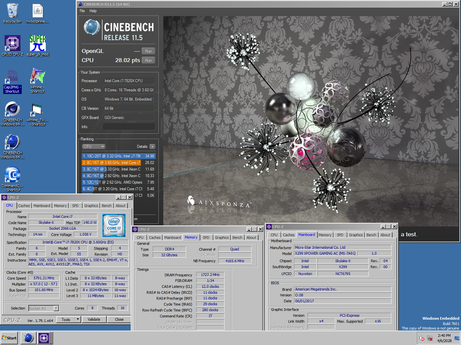Open Cap2PNG Shortcut desktop icon

point(12,81)
